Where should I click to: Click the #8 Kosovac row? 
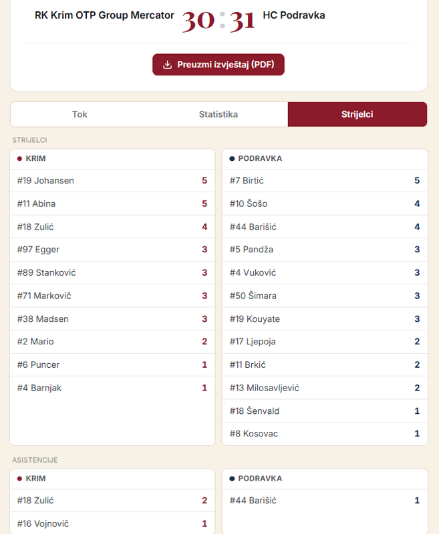tap(325, 433)
